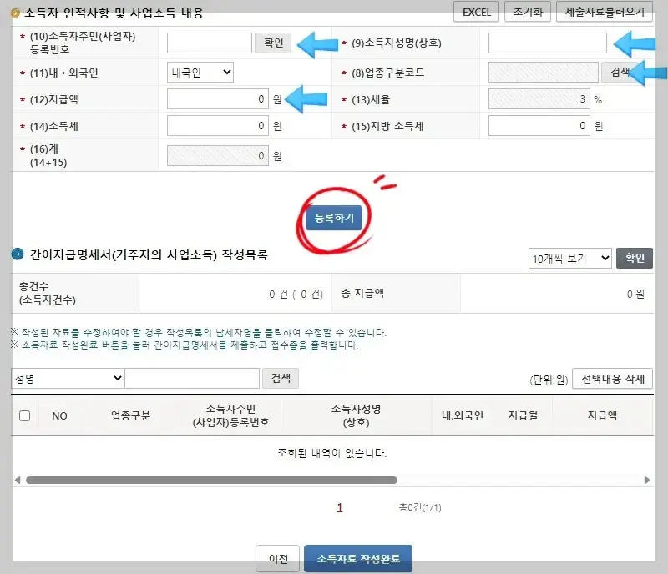Open the 성명 search criteria dropdown
Image resolution: width=668 pixels, height=574 pixels.
point(65,378)
